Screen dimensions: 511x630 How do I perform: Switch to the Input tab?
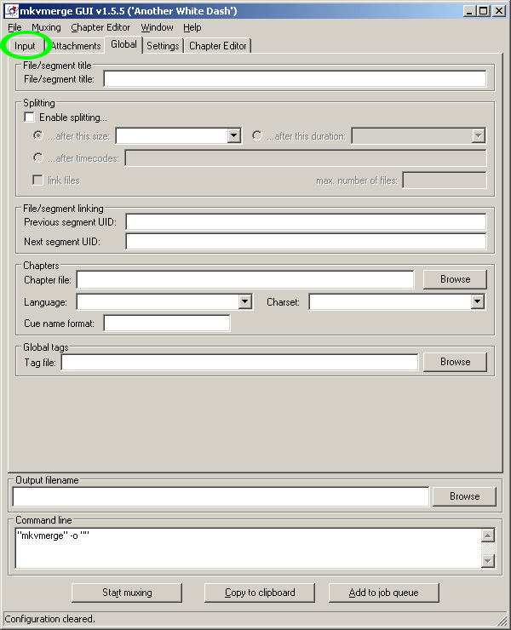(x=25, y=46)
